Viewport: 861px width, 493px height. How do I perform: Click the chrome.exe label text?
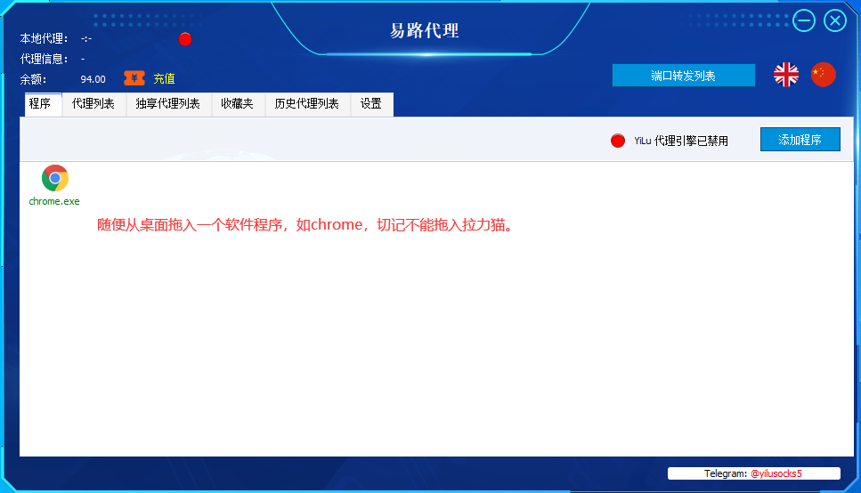pyautogui.click(x=54, y=201)
